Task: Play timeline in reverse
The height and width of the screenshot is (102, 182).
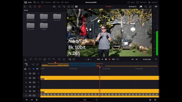Action: 102,59
